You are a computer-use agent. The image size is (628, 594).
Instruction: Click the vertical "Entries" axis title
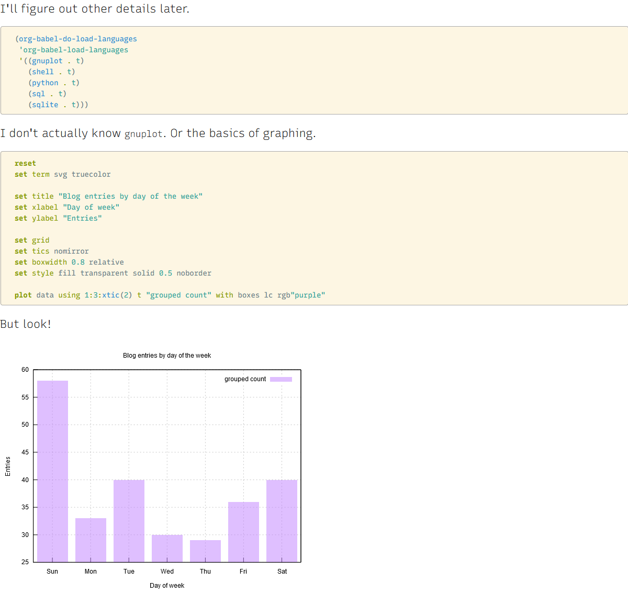[8, 466]
